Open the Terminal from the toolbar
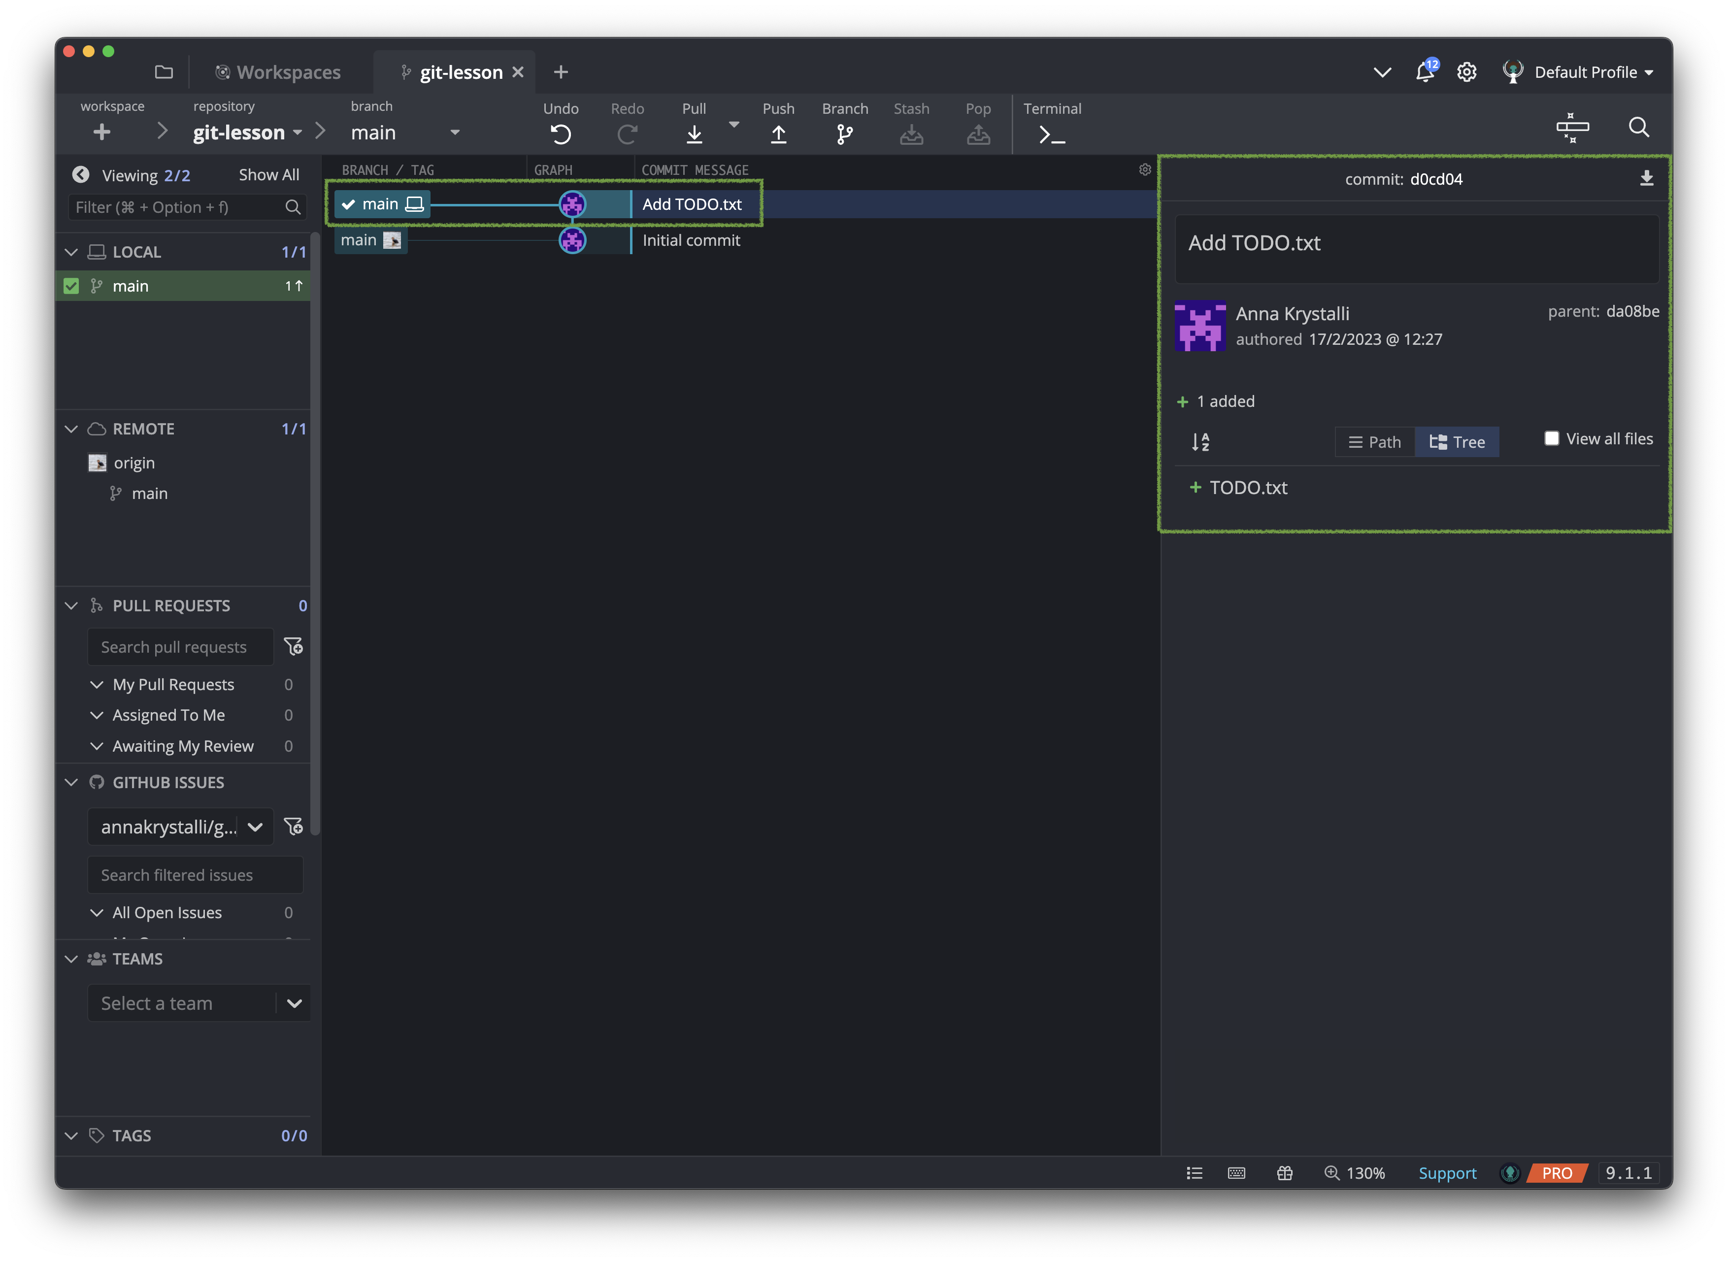The height and width of the screenshot is (1262, 1728). (1052, 135)
